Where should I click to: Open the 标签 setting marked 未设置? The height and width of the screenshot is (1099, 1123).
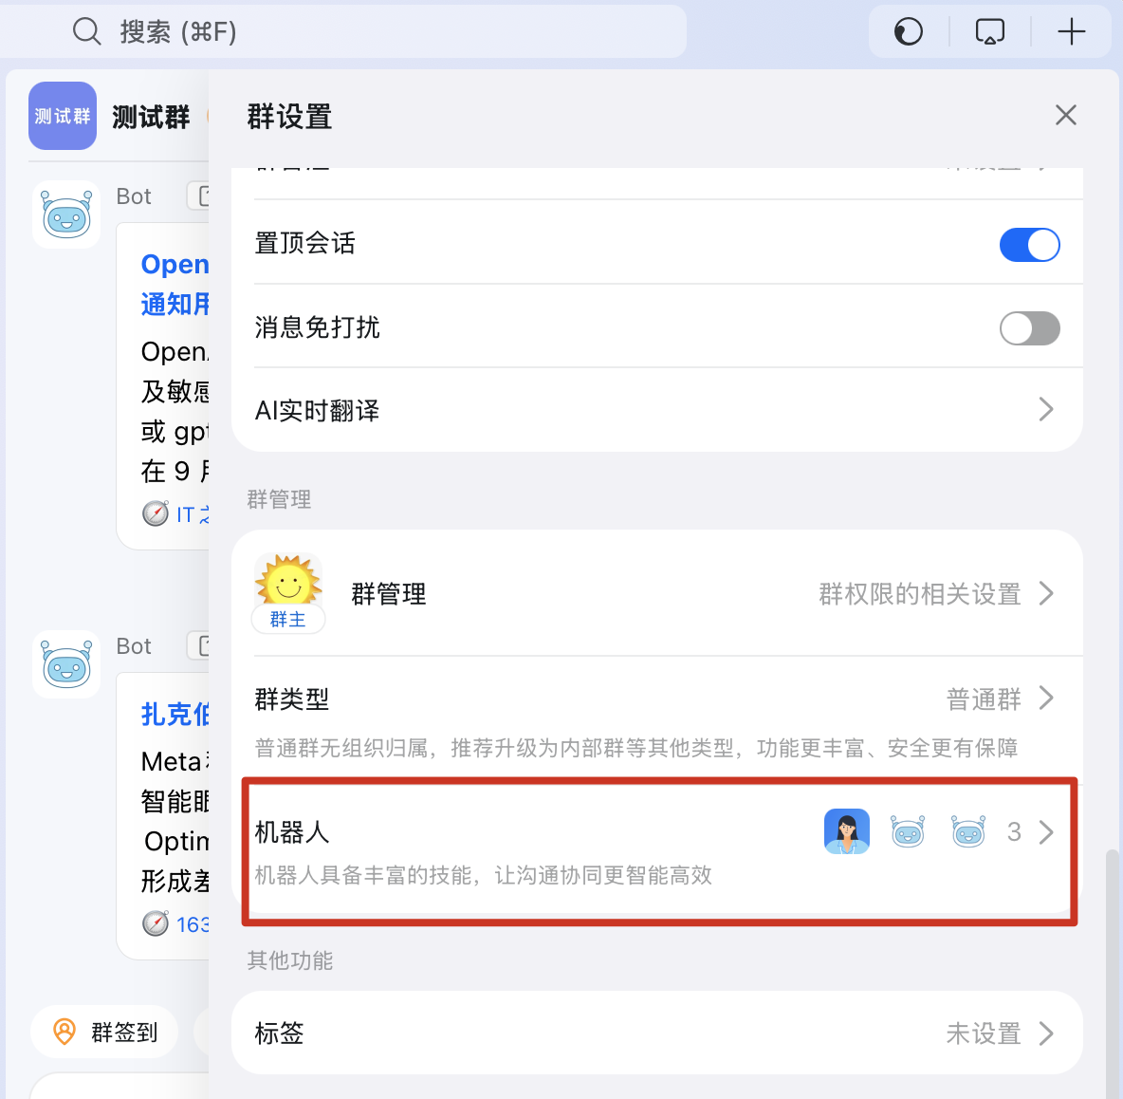656,1033
